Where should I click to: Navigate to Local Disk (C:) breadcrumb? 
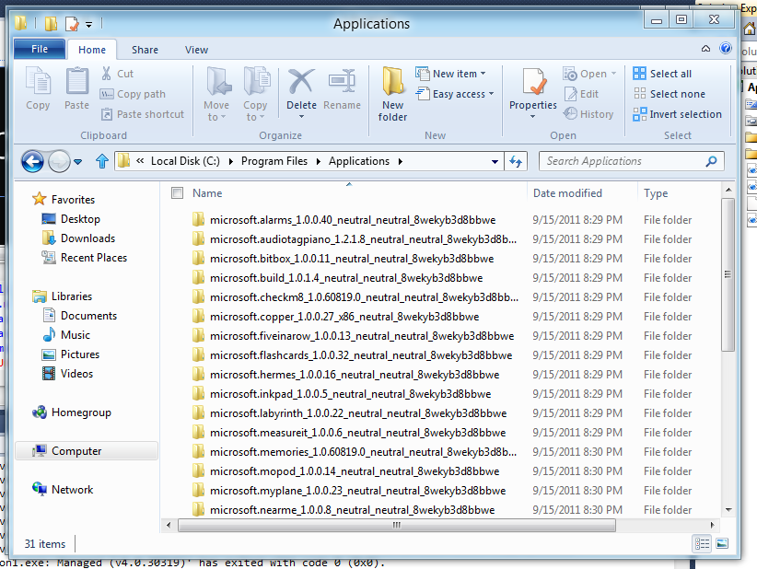(185, 161)
